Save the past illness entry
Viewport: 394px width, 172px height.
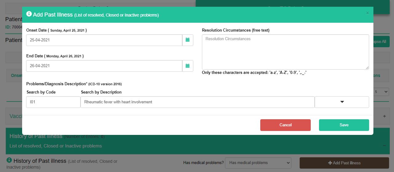(344, 125)
